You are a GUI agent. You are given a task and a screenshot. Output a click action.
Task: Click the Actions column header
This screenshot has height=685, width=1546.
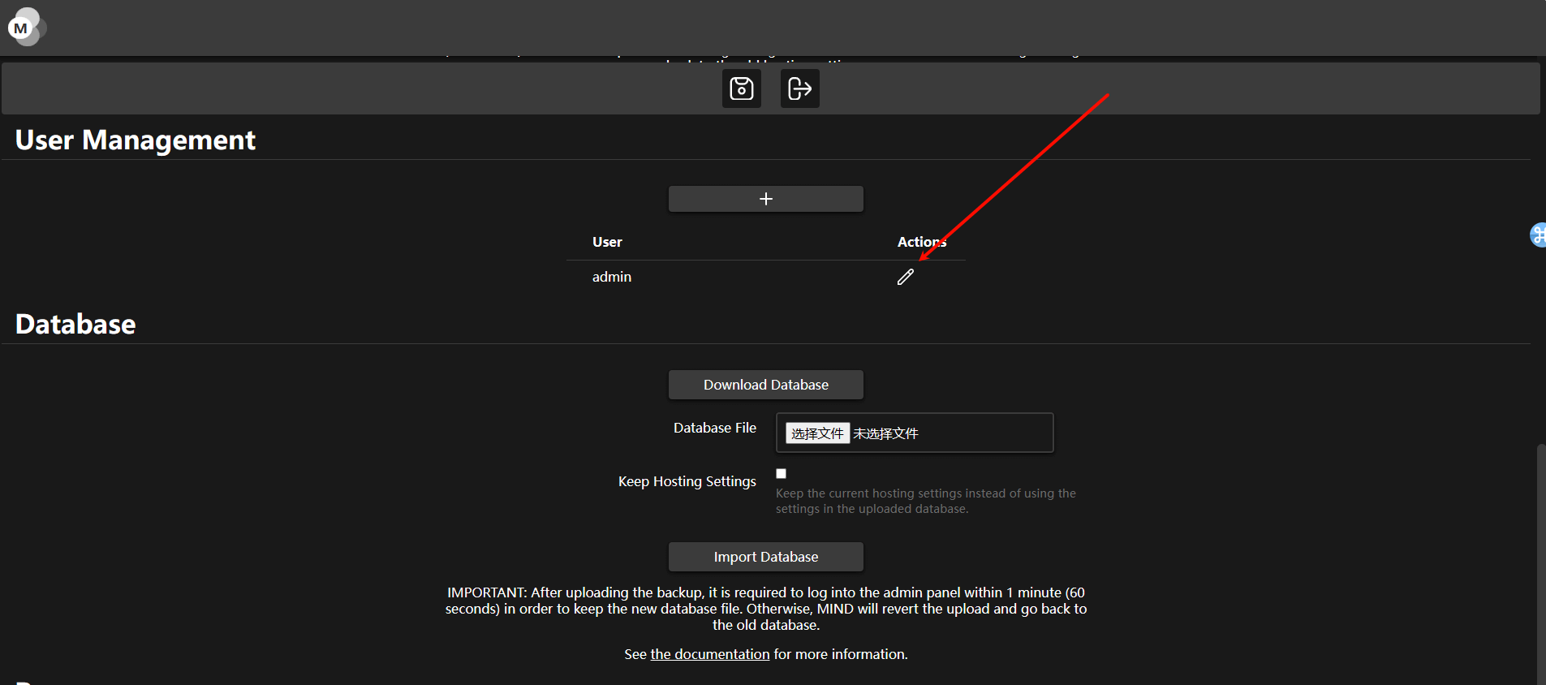tap(921, 242)
